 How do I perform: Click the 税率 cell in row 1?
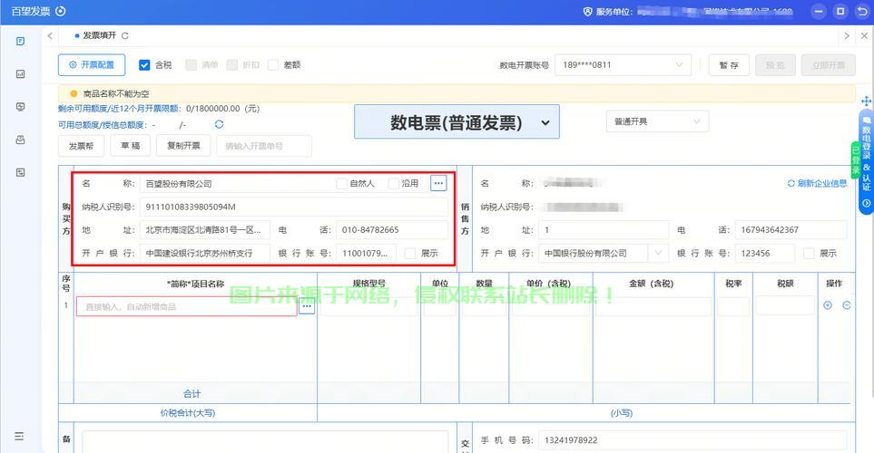click(733, 306)
